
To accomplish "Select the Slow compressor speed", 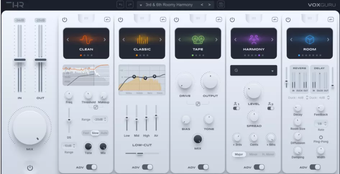I will [x=95, y=133].
